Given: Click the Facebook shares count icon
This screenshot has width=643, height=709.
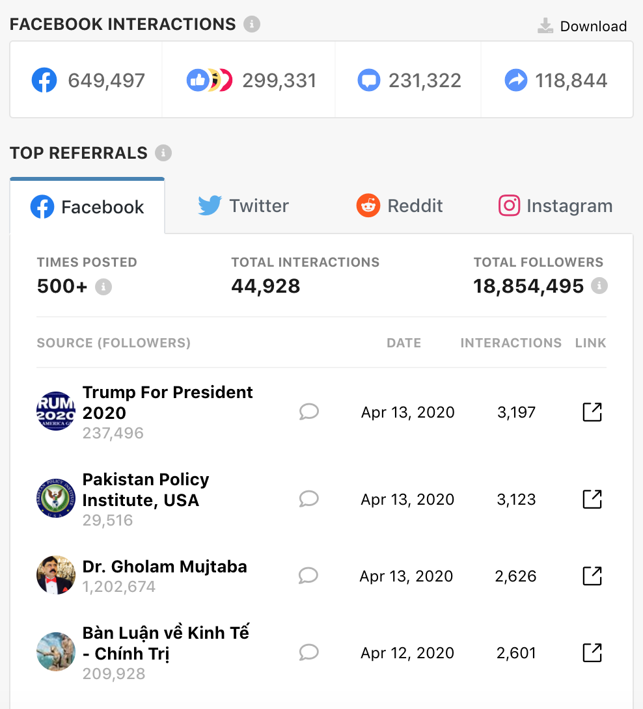Looking at the screenshot, I should (x=516, y=81).
